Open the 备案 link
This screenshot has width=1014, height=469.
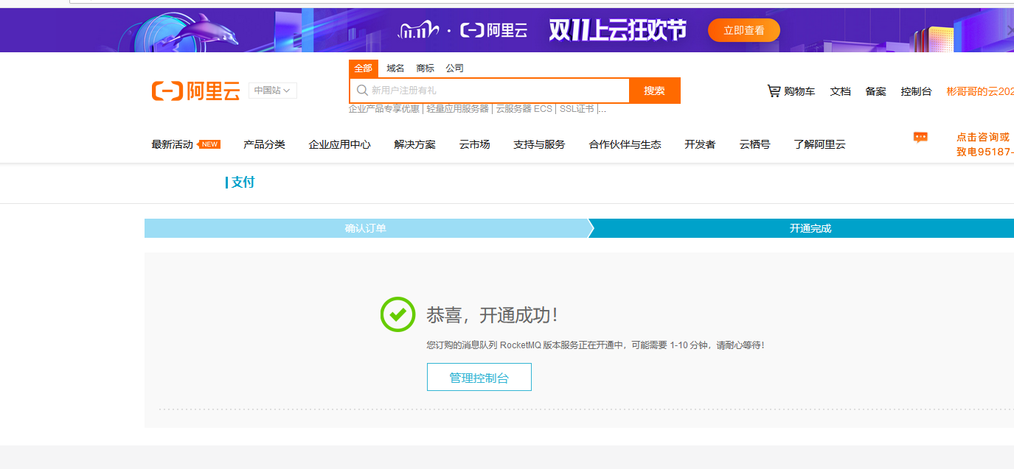[876, 91]
